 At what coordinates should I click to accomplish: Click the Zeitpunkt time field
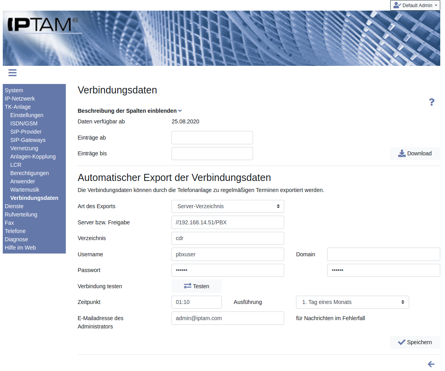coord(196,302)
